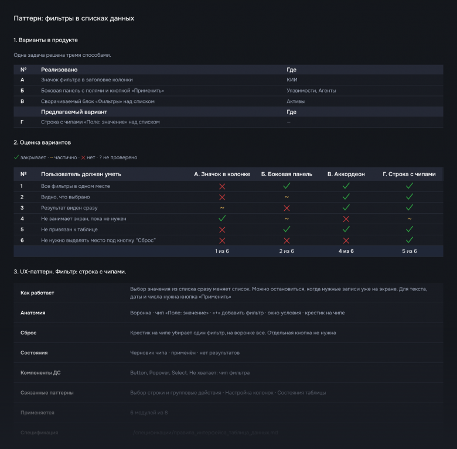Click the «2 из 6» score total

pos(287,251)
